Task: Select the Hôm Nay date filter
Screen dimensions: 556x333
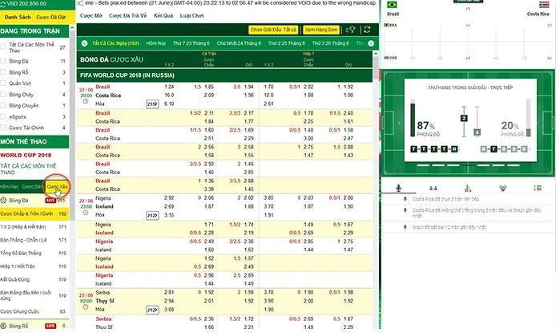Action: coord(156,43)
